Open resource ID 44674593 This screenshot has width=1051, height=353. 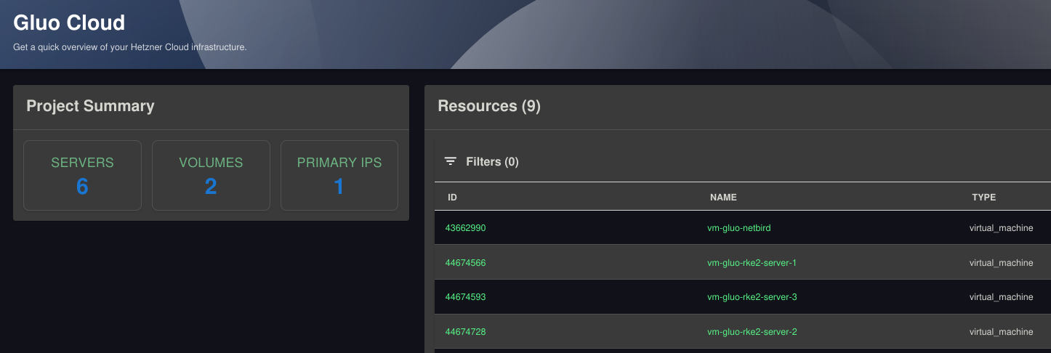465,297
